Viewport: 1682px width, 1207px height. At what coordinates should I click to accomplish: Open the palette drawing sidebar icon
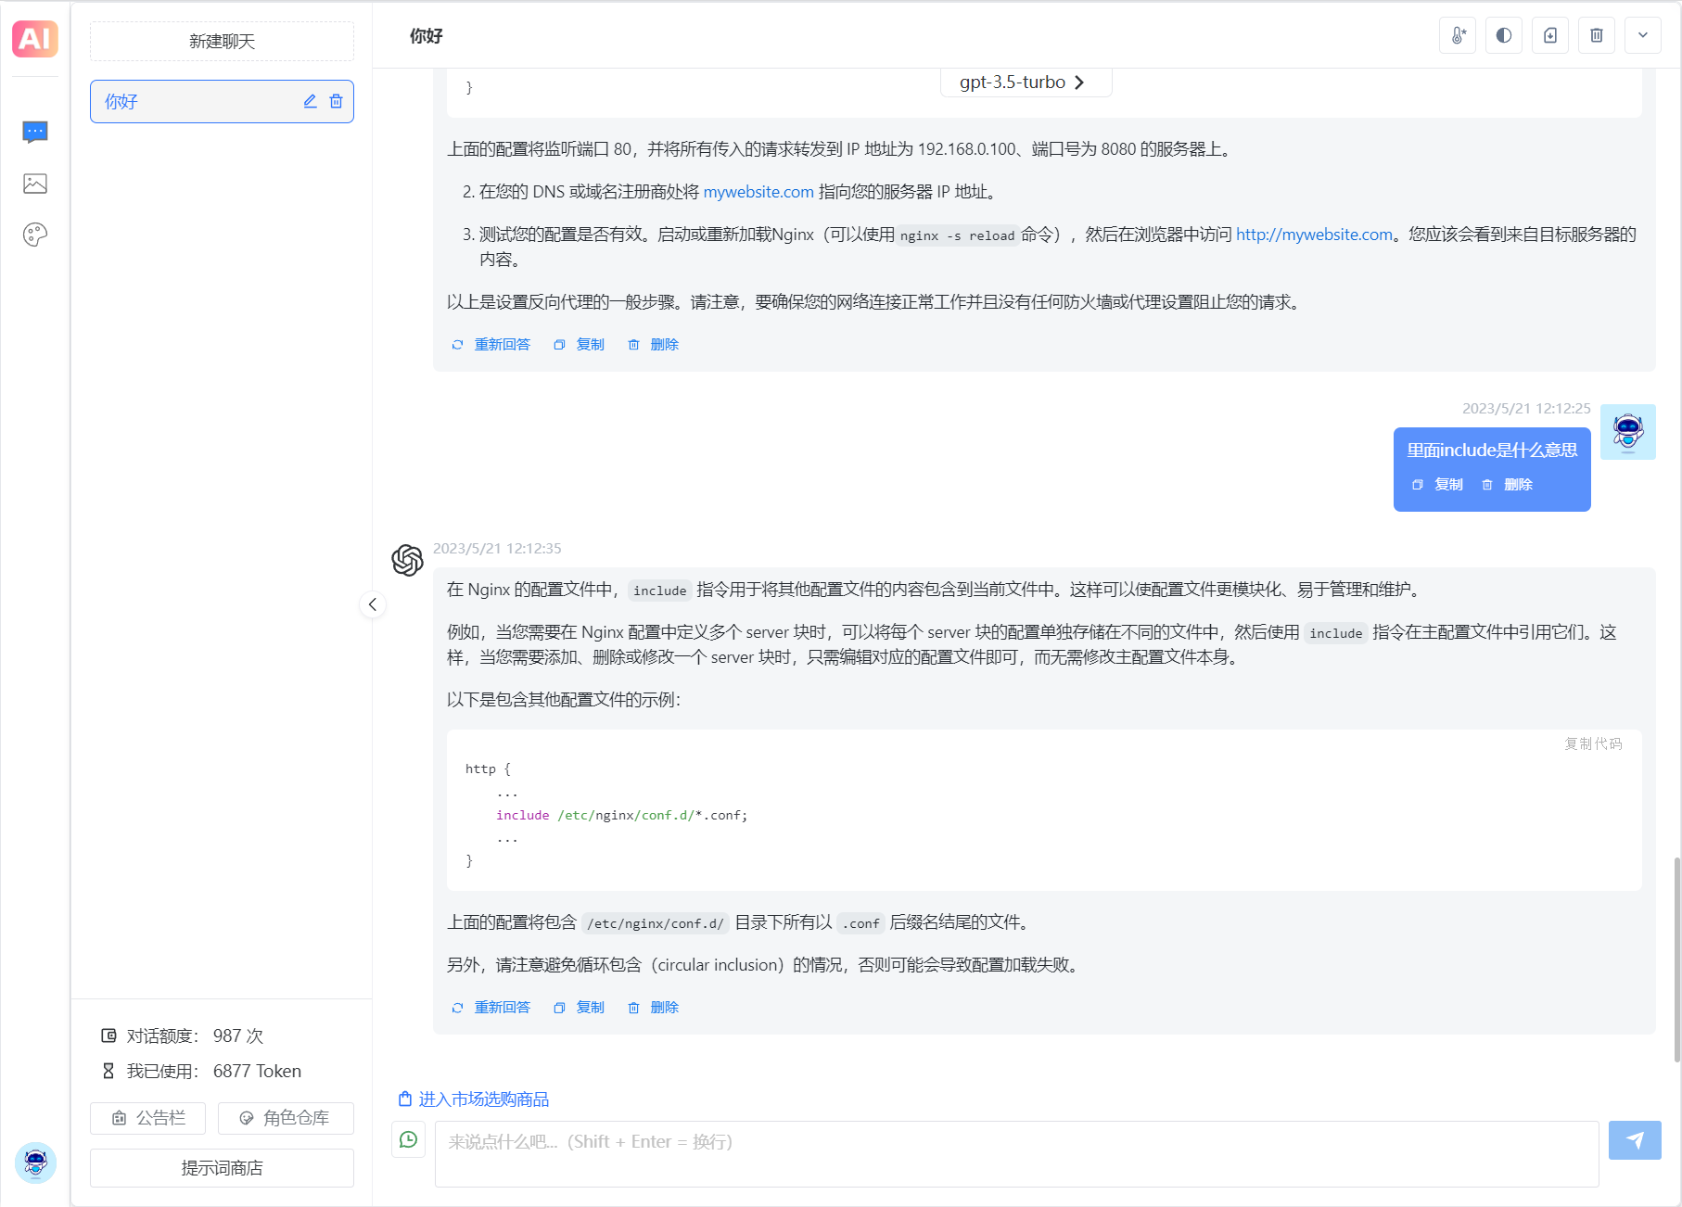point(35,235)
